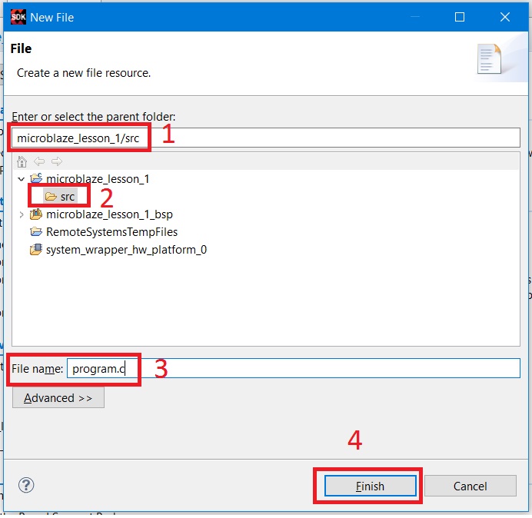Select RemoteSystemsTempFiles in the tree
The image size is (532, 518).
[x=111, y=232]
